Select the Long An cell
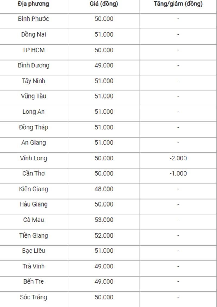217x307 pixels. (33, 112)
